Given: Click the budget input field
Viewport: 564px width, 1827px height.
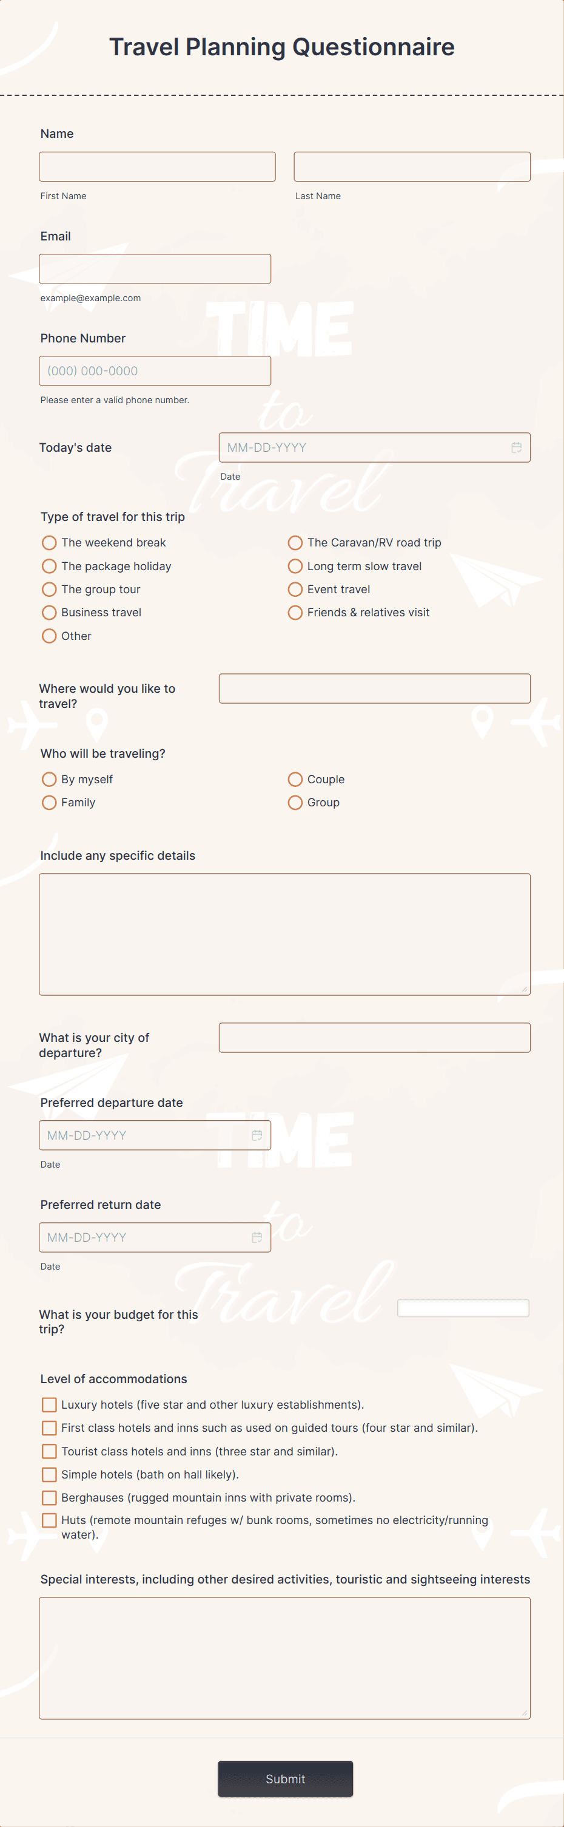Looking at the screenshot, I should [x=463, y=1307].
